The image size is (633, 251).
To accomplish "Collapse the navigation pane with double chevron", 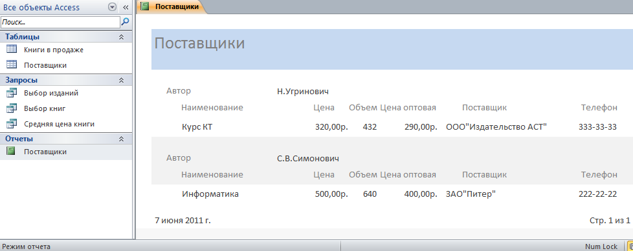I will [x=125, y=7].
